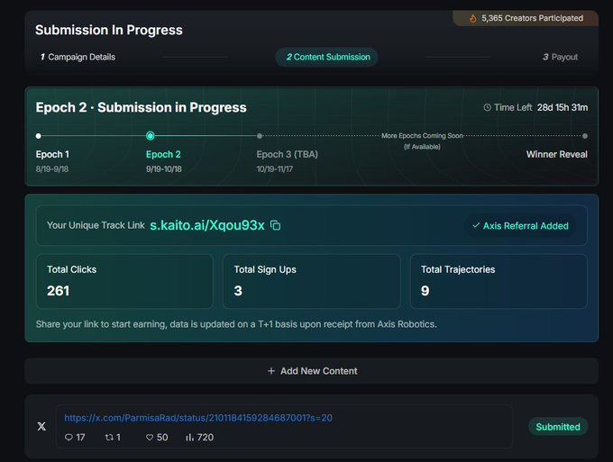This screenshot has width=613, height=462.
Task: Open the Campaign Details step
Action: click(x=78, y=57)
